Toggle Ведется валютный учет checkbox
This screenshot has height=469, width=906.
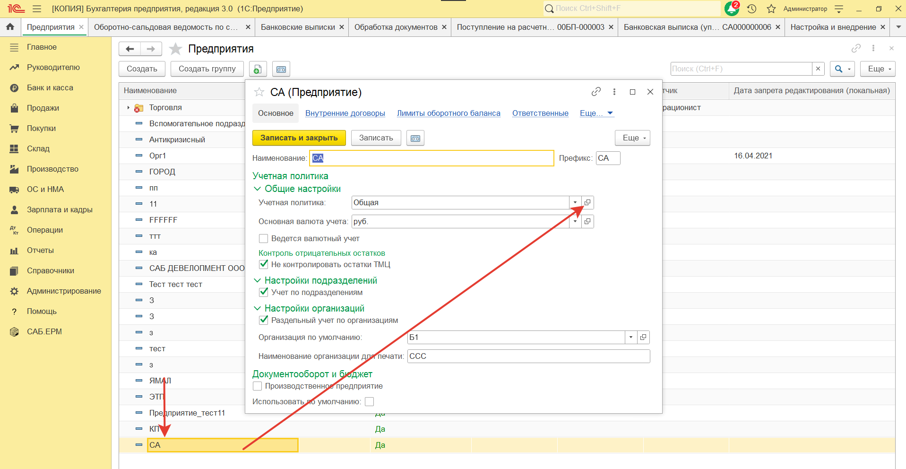[x=264, y=238]
